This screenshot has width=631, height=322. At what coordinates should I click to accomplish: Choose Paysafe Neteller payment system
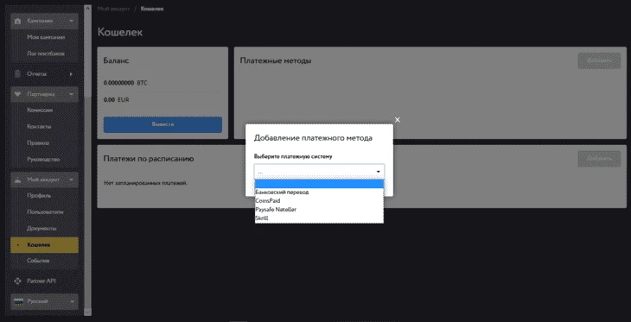[x=319, y=210]
